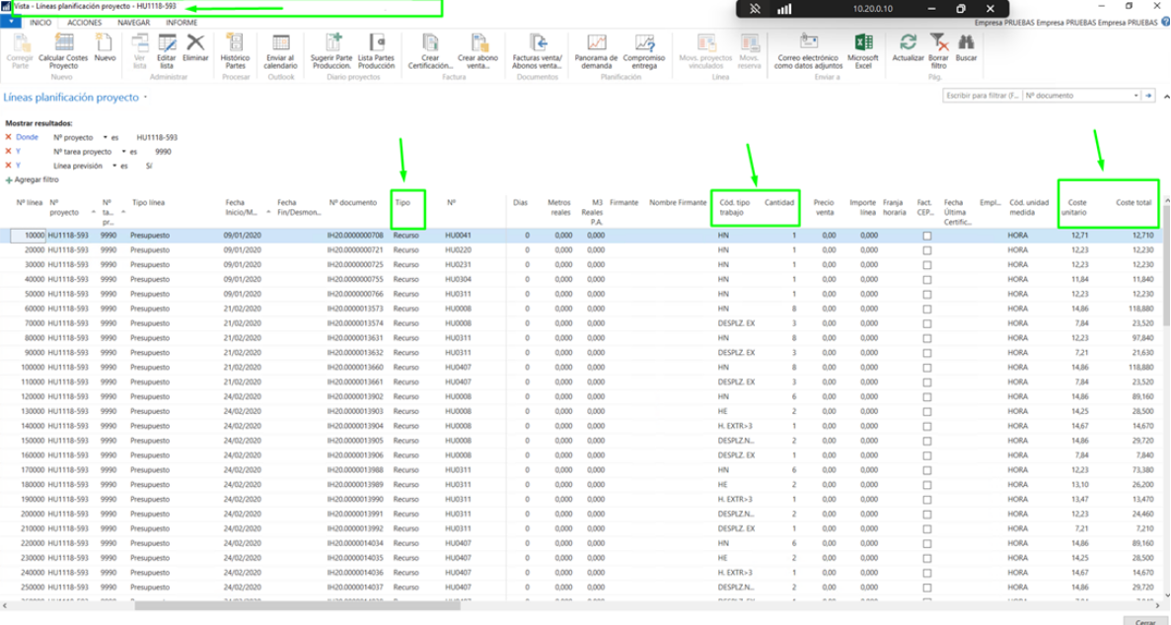The height and width of the screenshot is (625, 1171).
Task: Open the NAVEGAR ribbon tab
Action: click(x=133, y=22)
